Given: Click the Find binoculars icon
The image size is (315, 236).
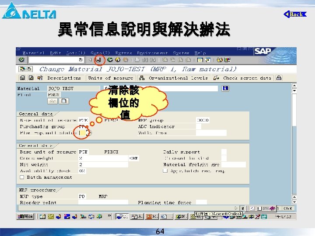Looking at the screenshot, I should pyautogui.click(x=145, y=60).
